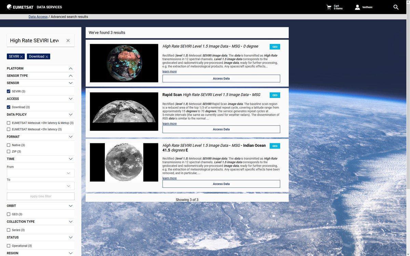Image resolution: width=410 pixels, height=256 pixels.
Task: Collapse the TIME filter section
Action: click(x=41, y=159)
